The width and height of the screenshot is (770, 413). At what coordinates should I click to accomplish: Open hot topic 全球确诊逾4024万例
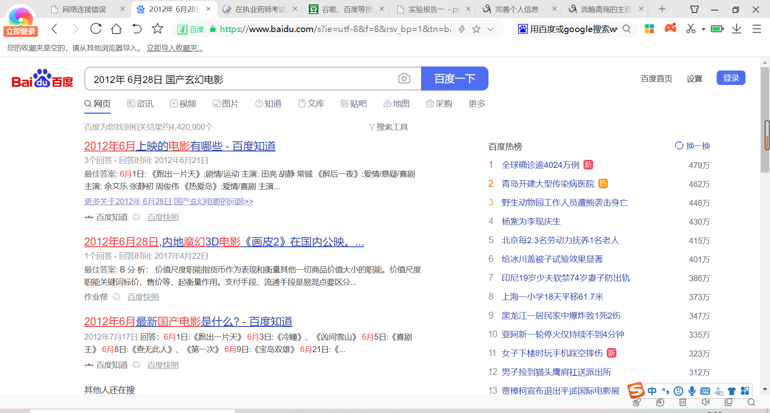(540, 165)
